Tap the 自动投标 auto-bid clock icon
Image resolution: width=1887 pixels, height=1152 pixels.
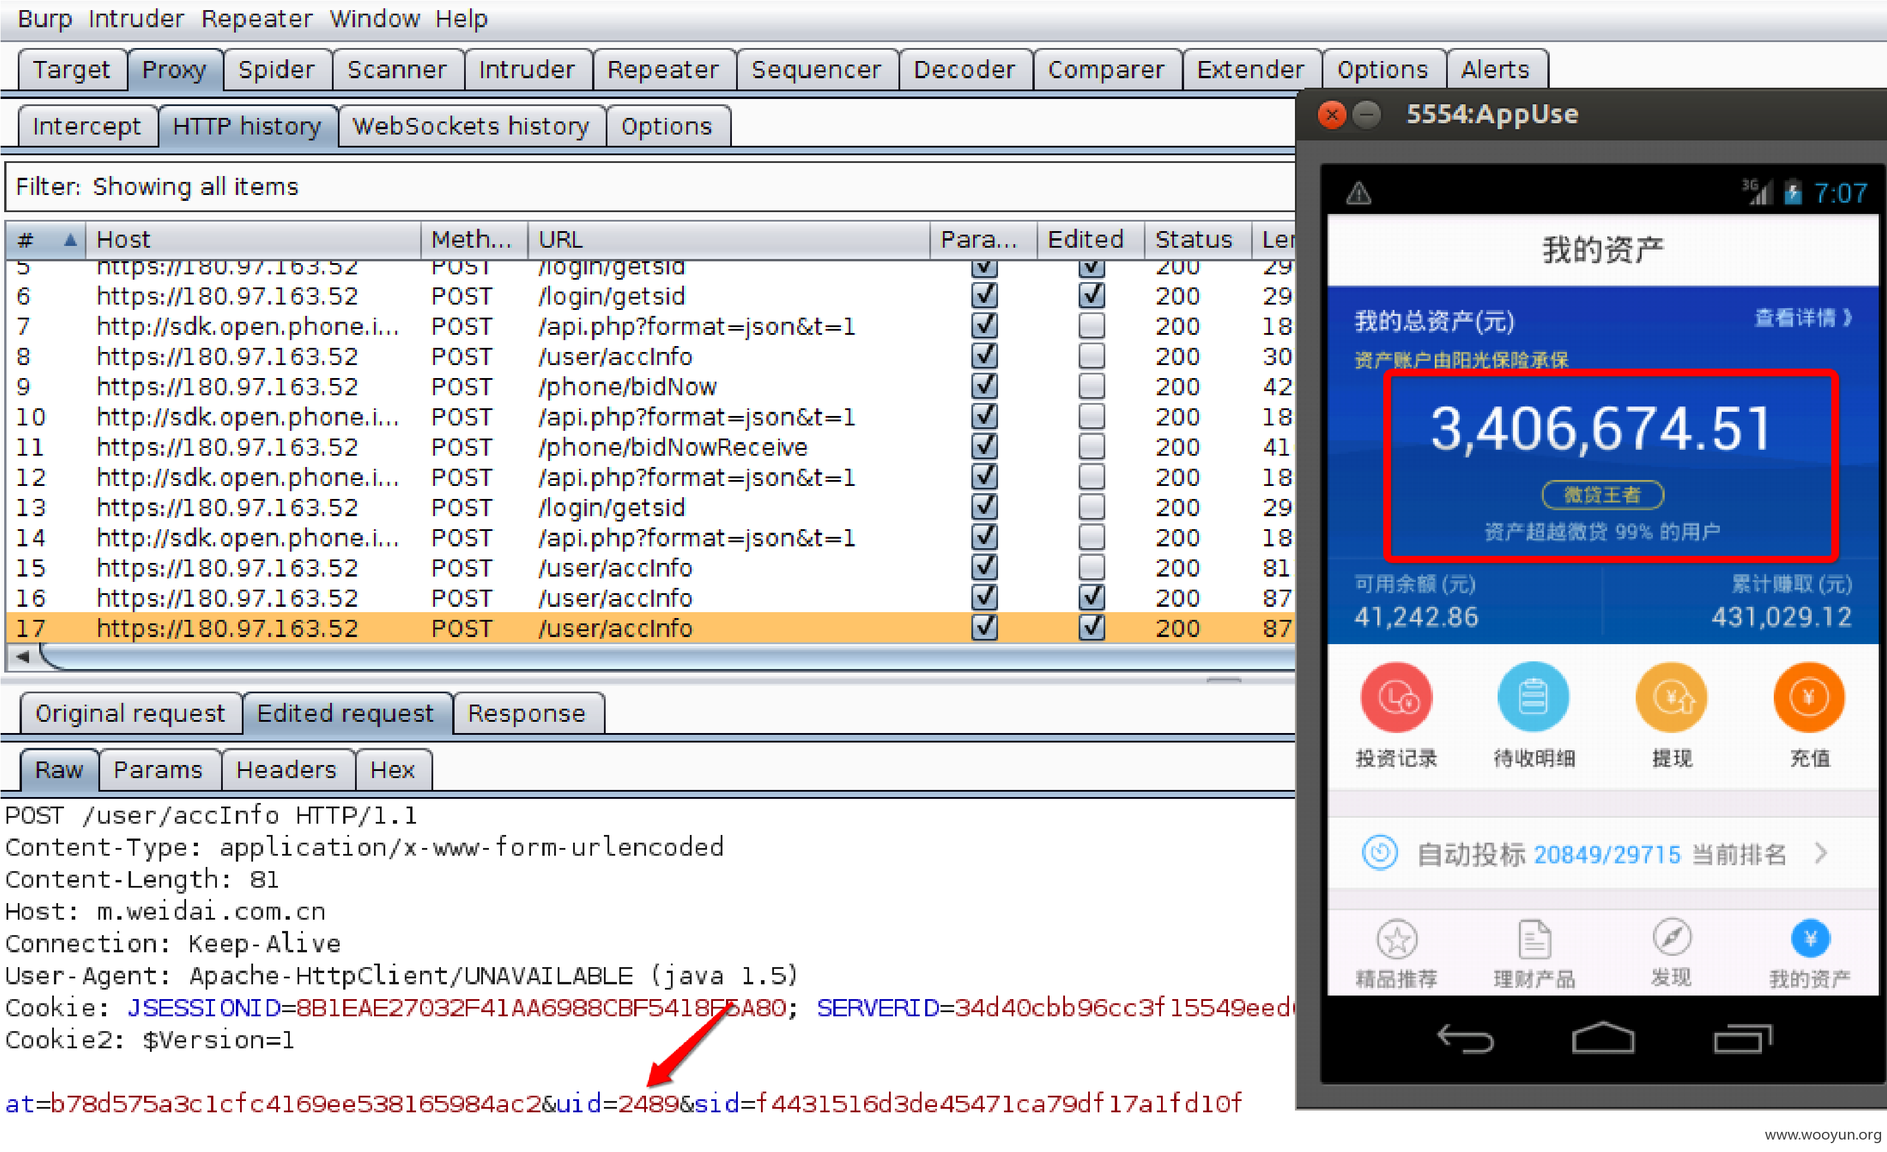[1380, 853]
